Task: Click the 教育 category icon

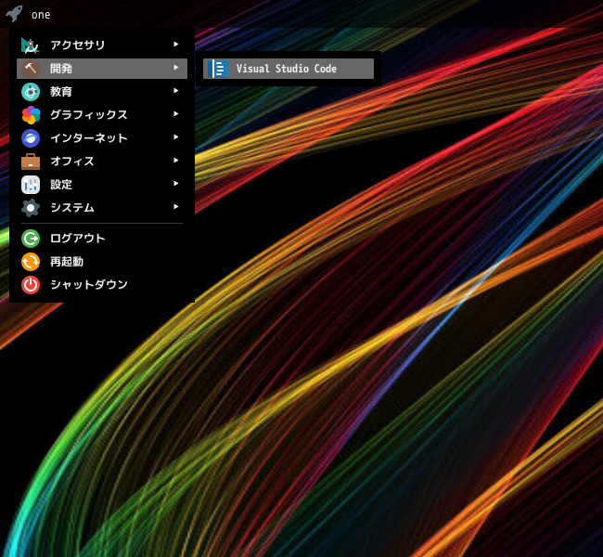Action: pyautogui.click(x=31, y=92)
